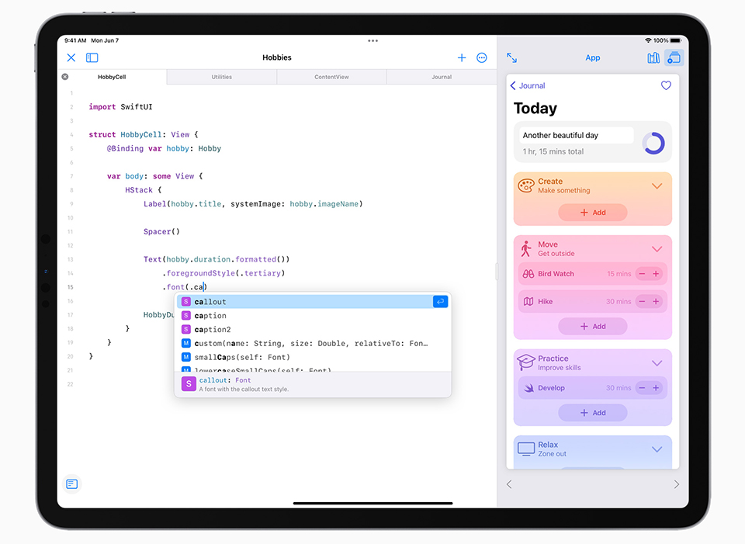
Task: Click '.foregroundStyle(.tertiary)' code line
Action: [223, 273]
